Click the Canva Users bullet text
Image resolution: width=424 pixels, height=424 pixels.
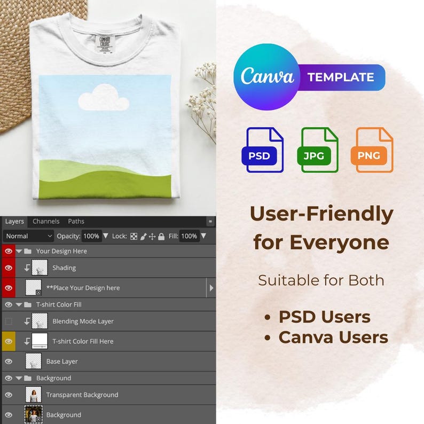coord(333,337)
